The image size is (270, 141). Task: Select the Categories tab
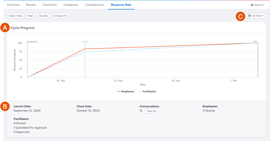pos(71,5)
